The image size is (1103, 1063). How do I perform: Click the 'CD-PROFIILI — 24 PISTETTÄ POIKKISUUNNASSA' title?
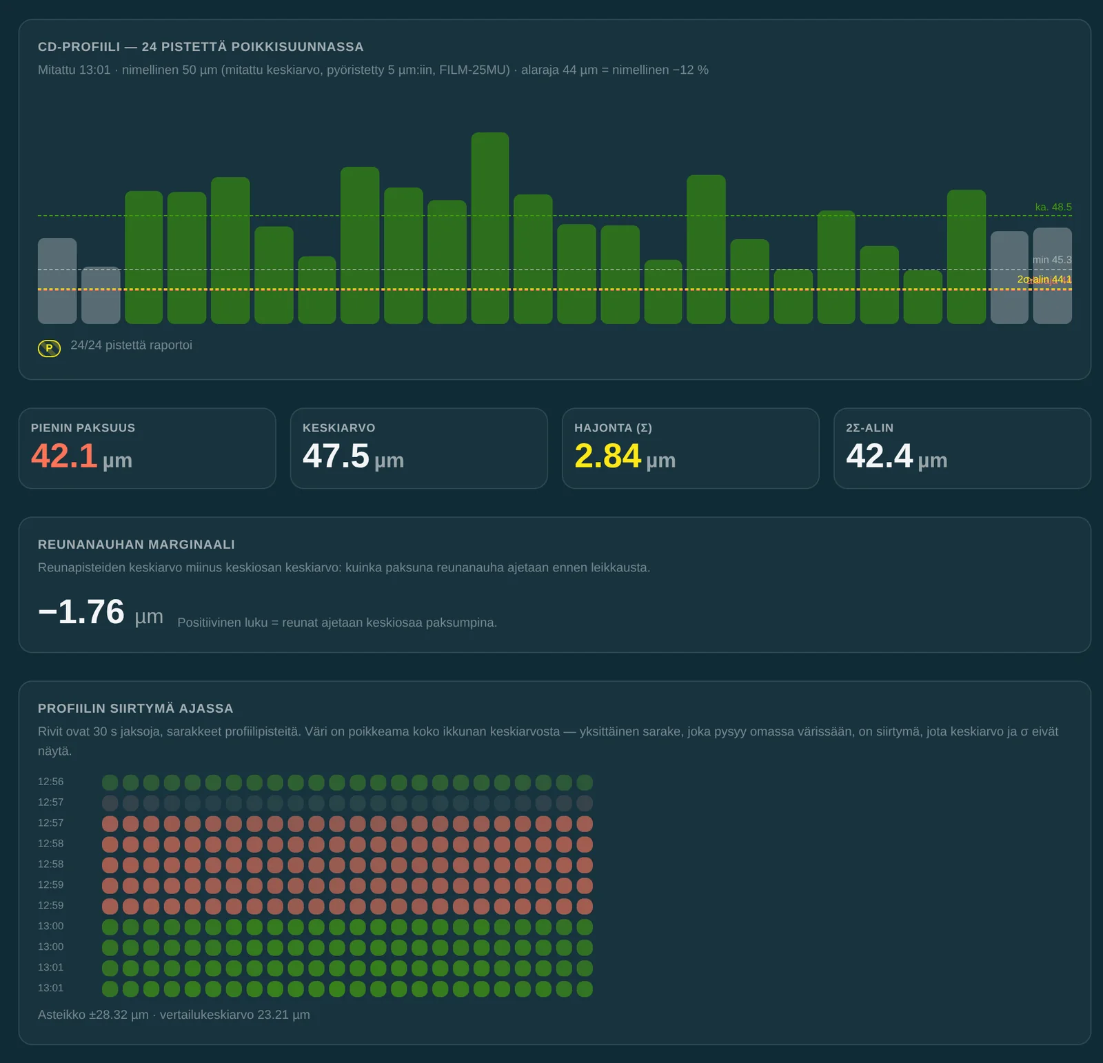(201, 47)
